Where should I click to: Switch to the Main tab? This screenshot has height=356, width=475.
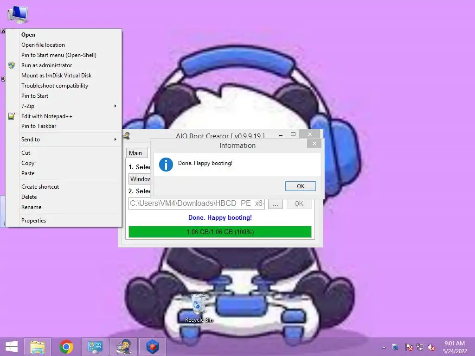click(137, 153)
